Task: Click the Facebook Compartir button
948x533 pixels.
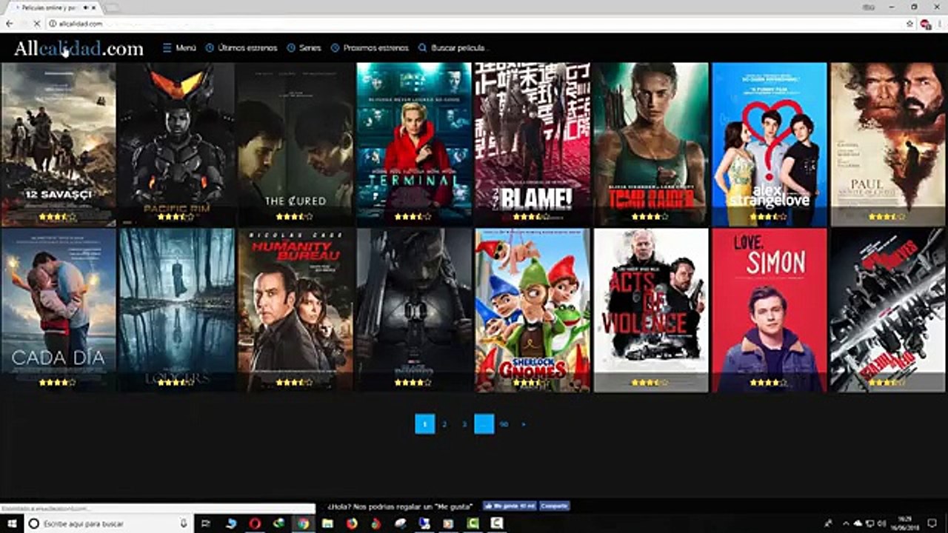Action: pyautogui.click(x=554, y=506)
